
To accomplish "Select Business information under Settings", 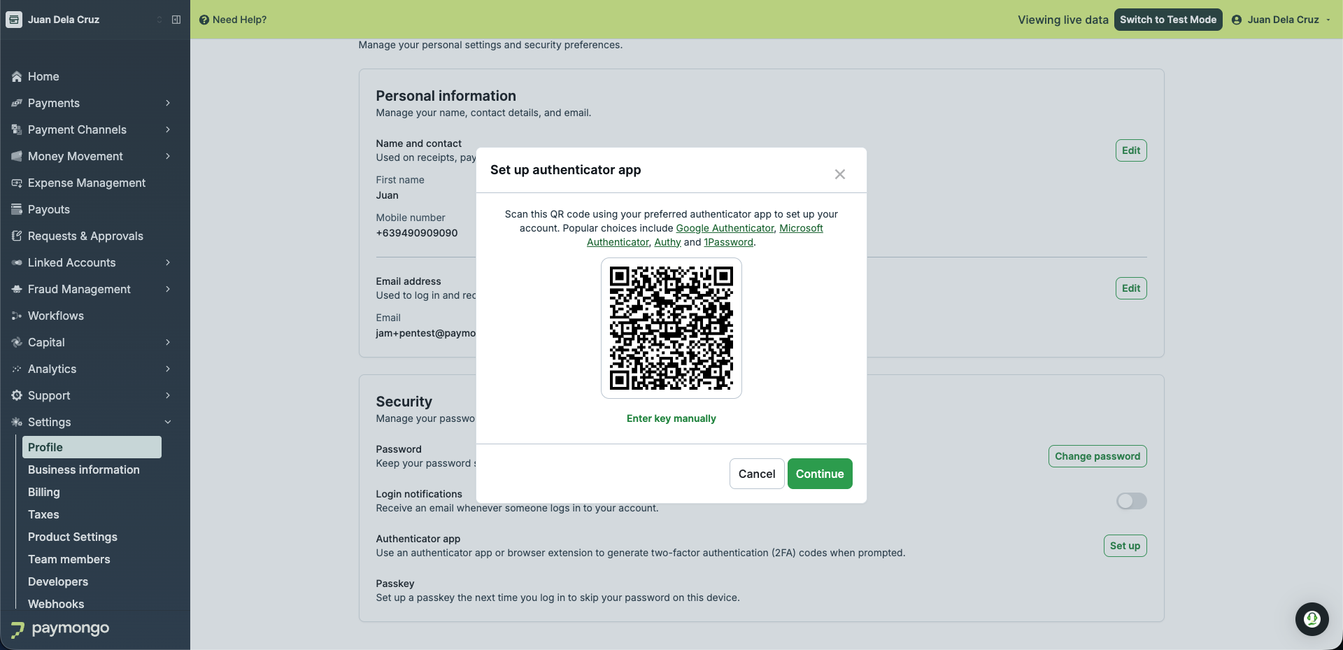I will pos(84,469).
